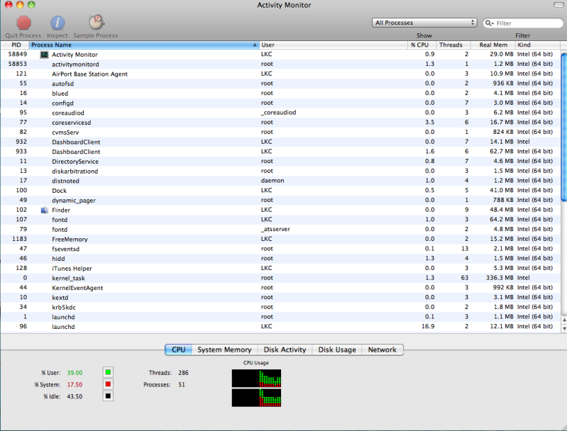Select fontd owned by _atsserver
Viewport: 567px width, 431px height.
pos(280,230)
